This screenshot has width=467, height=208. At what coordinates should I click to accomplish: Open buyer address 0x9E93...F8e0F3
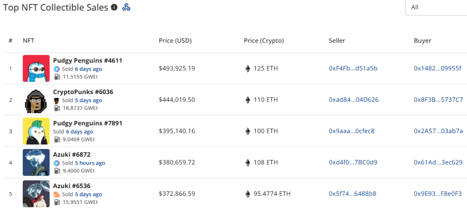[438, 194]
